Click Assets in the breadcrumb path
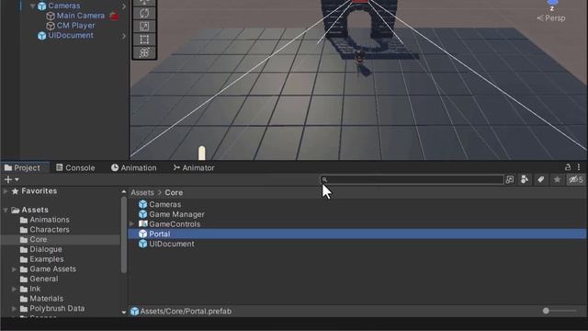 click(x=142, y=192)
